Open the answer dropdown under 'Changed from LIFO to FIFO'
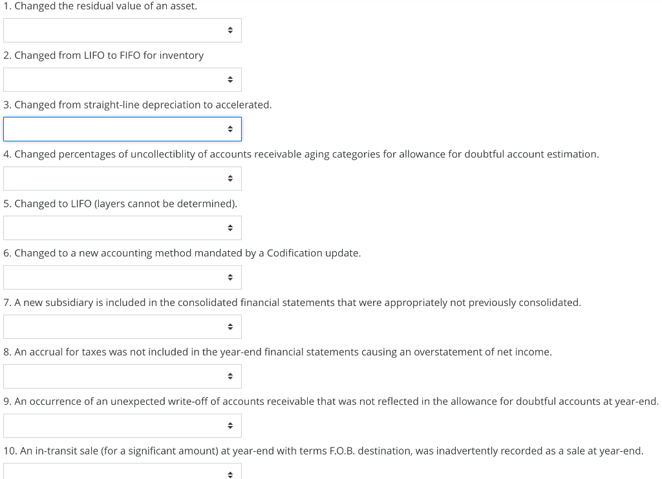662x479 pixels. pyautogui.click(x=122, y=79)
